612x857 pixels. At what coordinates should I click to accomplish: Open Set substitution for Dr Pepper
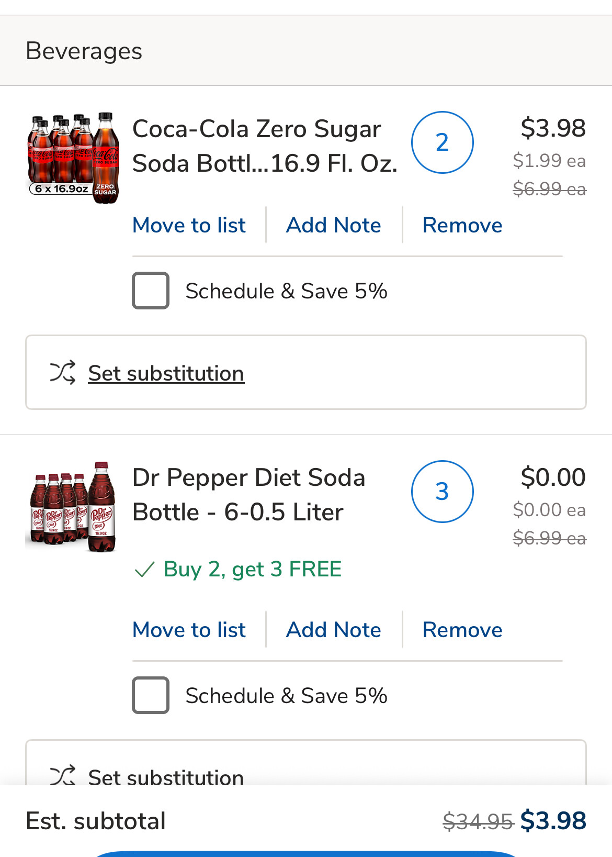(x=166, y=776)
